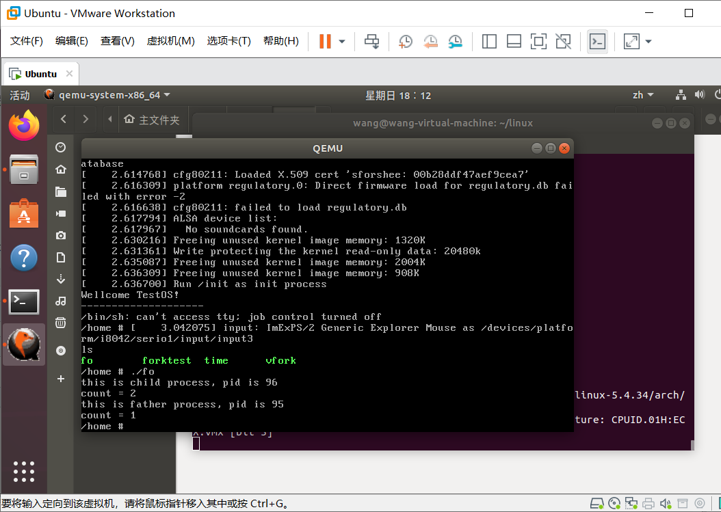This screenshot has height=512, width=721.
Task: Maximize the QEMU window
Action: pyautogui.click(x=551, y=148)
